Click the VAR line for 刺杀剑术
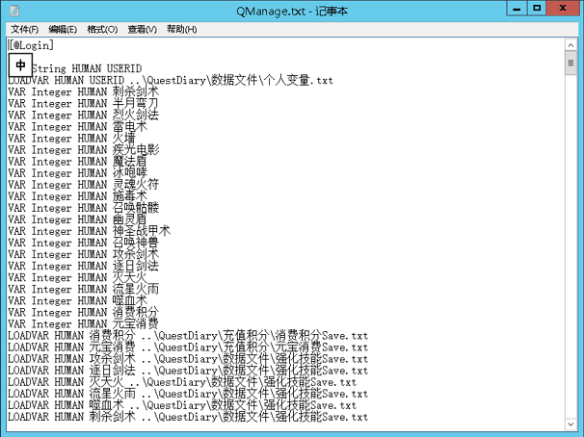Image resolution: width=584 pixels, height=437 pixels. click(x=84, y=91)
